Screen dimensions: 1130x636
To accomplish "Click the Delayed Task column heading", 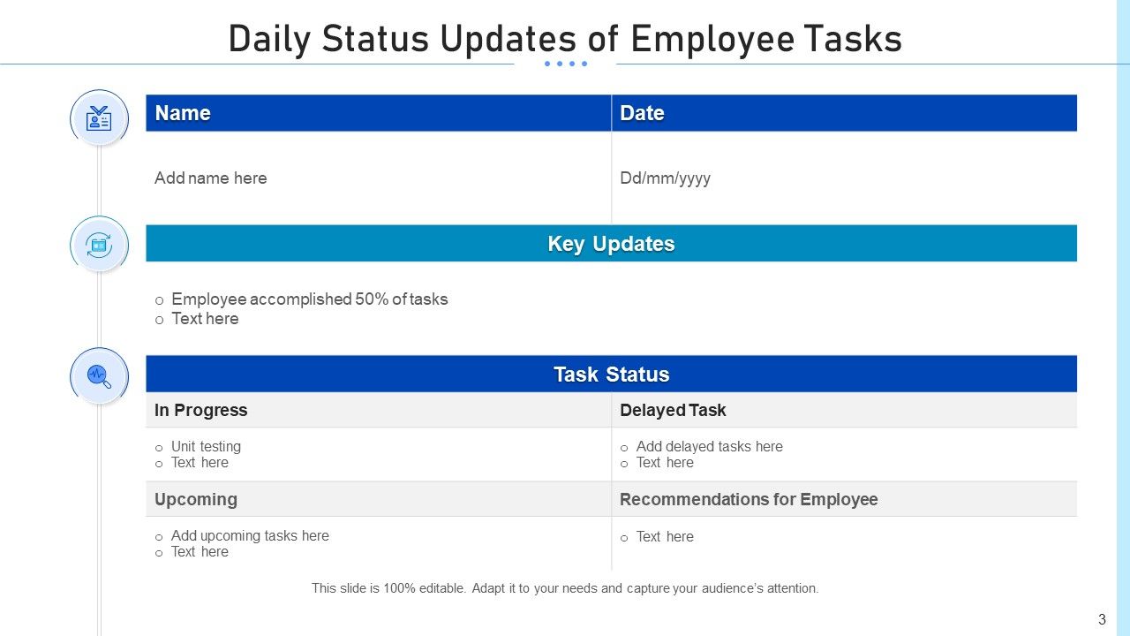I will coord(673,411).
